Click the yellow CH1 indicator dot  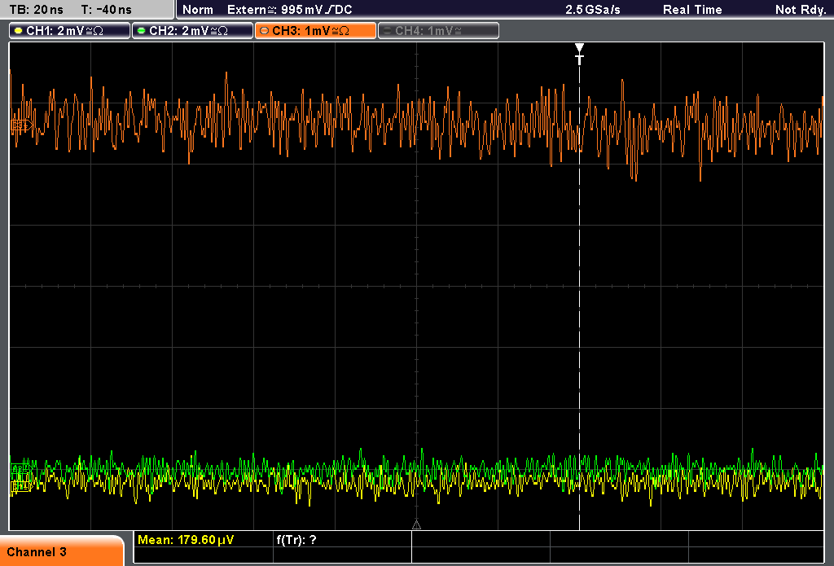[x=19, y=31]
